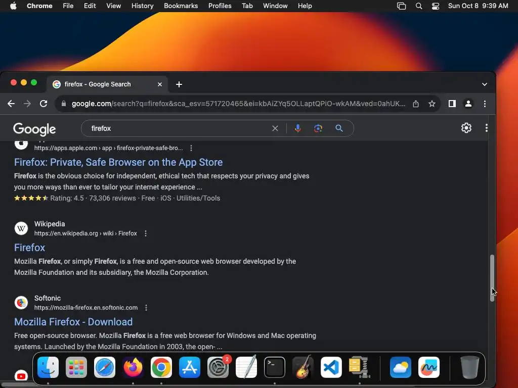Viewport: 518px width, 388px height.
Task: Open a new tab with plus button
Action: click(x=179, y=84)
